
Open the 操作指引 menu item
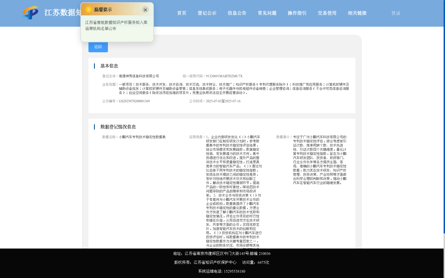tap(297, 13)
